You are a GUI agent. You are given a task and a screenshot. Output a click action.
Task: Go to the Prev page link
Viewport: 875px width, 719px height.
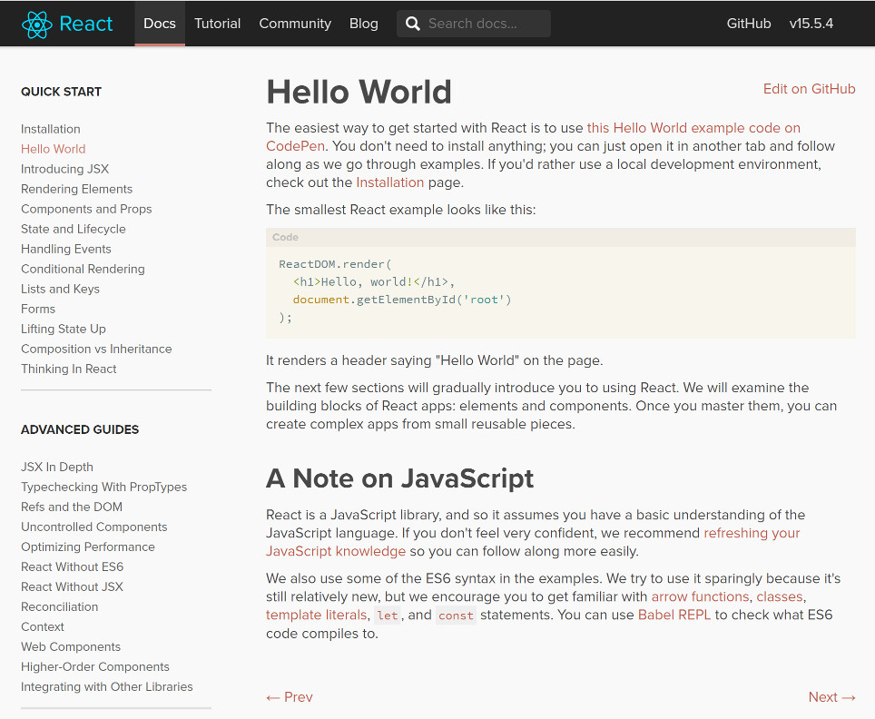(x=290, y=697)
